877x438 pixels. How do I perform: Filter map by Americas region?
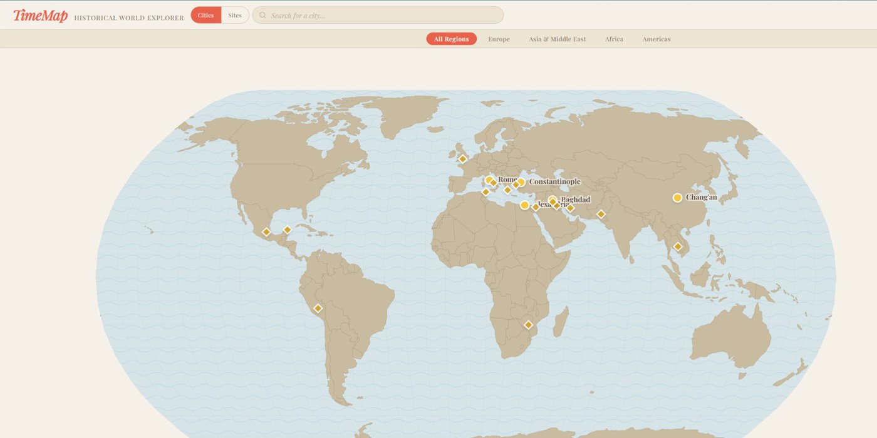(656, 39)
